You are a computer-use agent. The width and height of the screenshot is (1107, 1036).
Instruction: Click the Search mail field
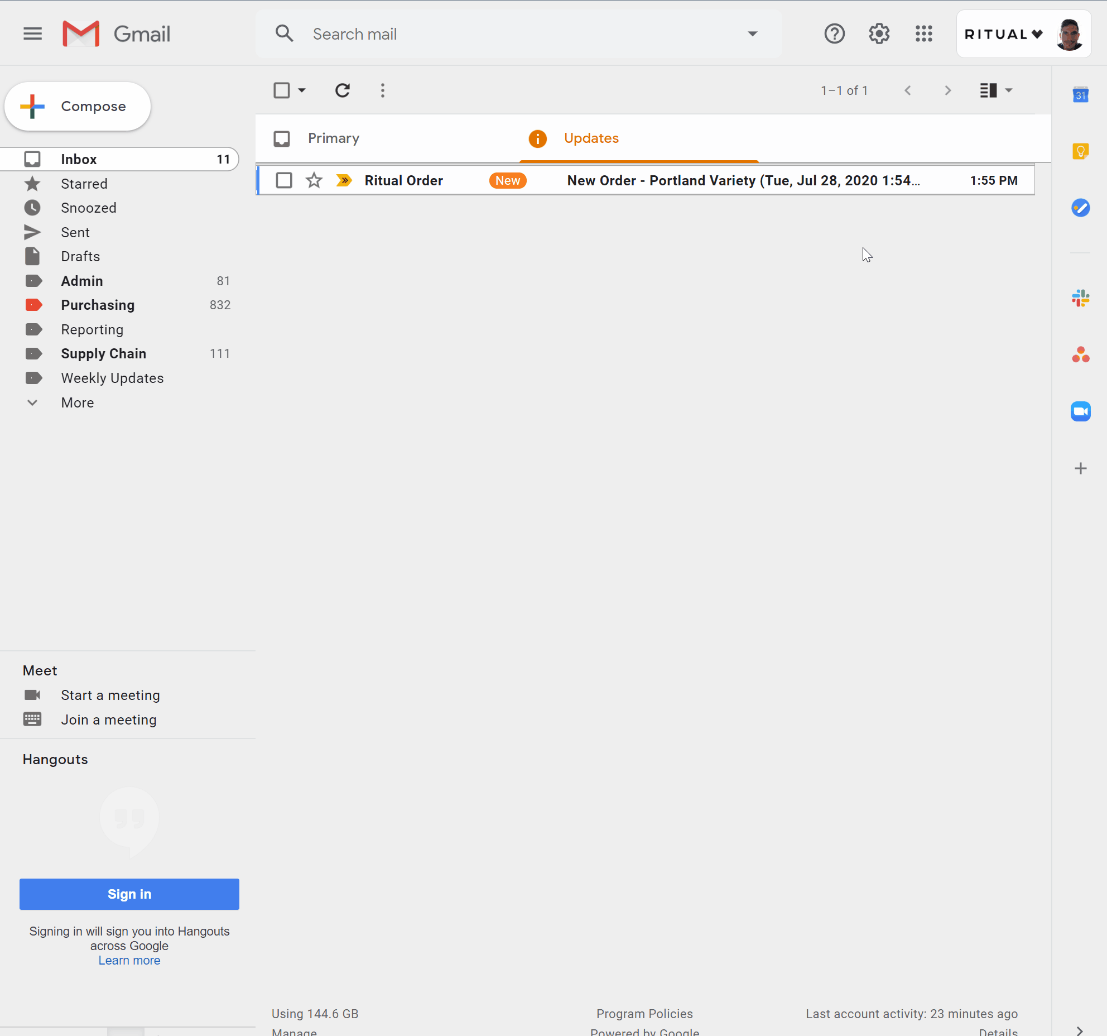tap(519, 34)
